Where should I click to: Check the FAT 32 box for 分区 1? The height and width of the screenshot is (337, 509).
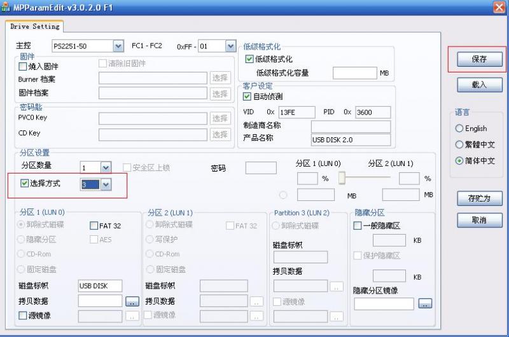[x=94, y=226]
